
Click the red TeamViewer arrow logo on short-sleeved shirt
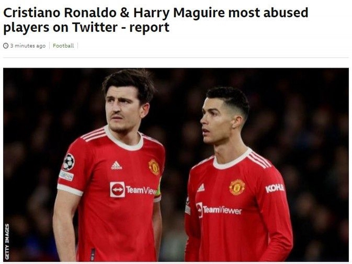pyautogui.click(x=118, y=189)
